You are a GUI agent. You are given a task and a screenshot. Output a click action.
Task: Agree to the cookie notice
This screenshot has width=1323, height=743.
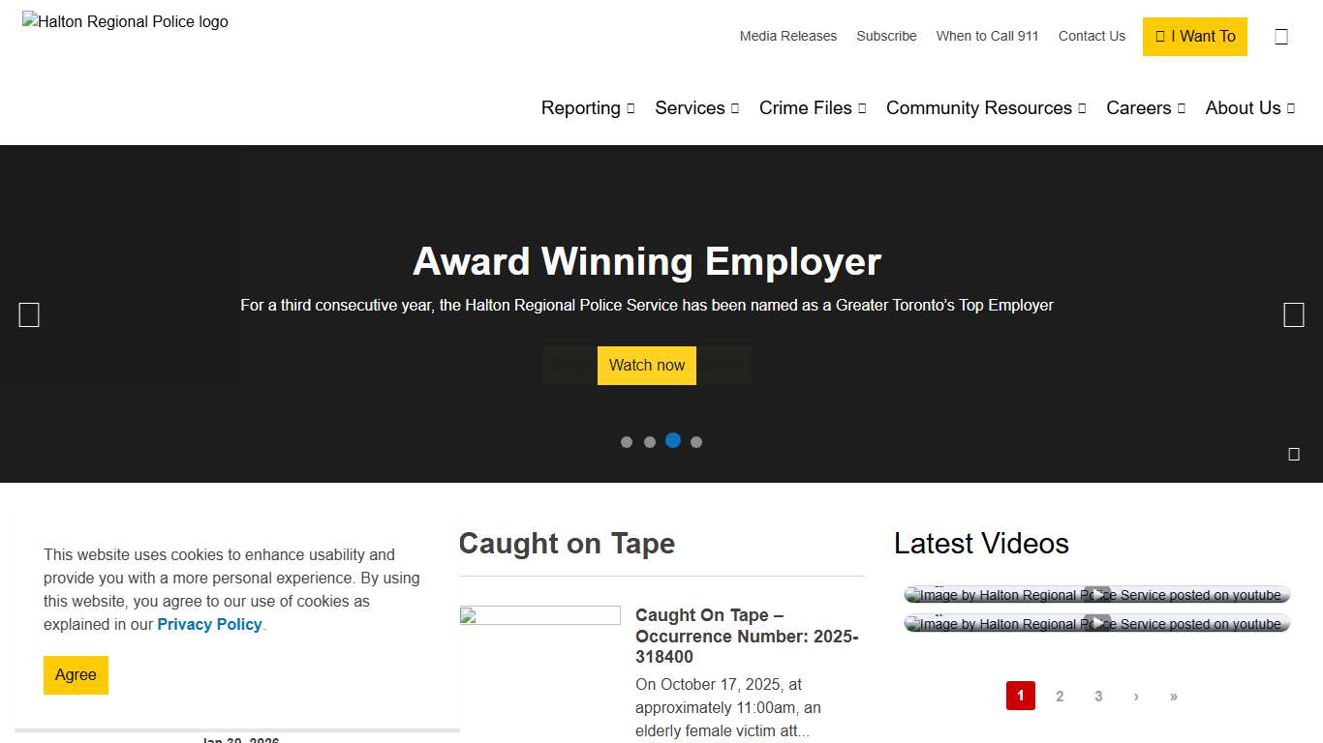[76, 675]
